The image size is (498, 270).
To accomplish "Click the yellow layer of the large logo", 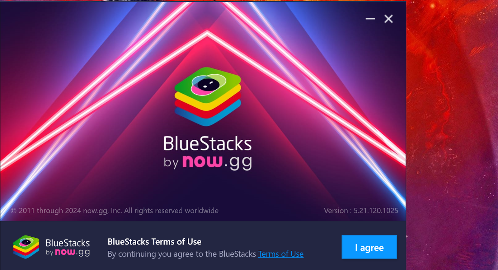I will point(208,100).
